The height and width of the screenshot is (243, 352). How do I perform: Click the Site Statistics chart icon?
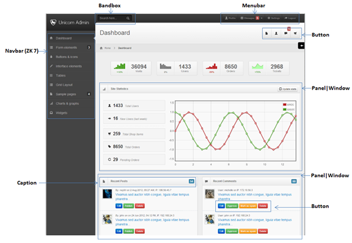(x=104, y=89)
